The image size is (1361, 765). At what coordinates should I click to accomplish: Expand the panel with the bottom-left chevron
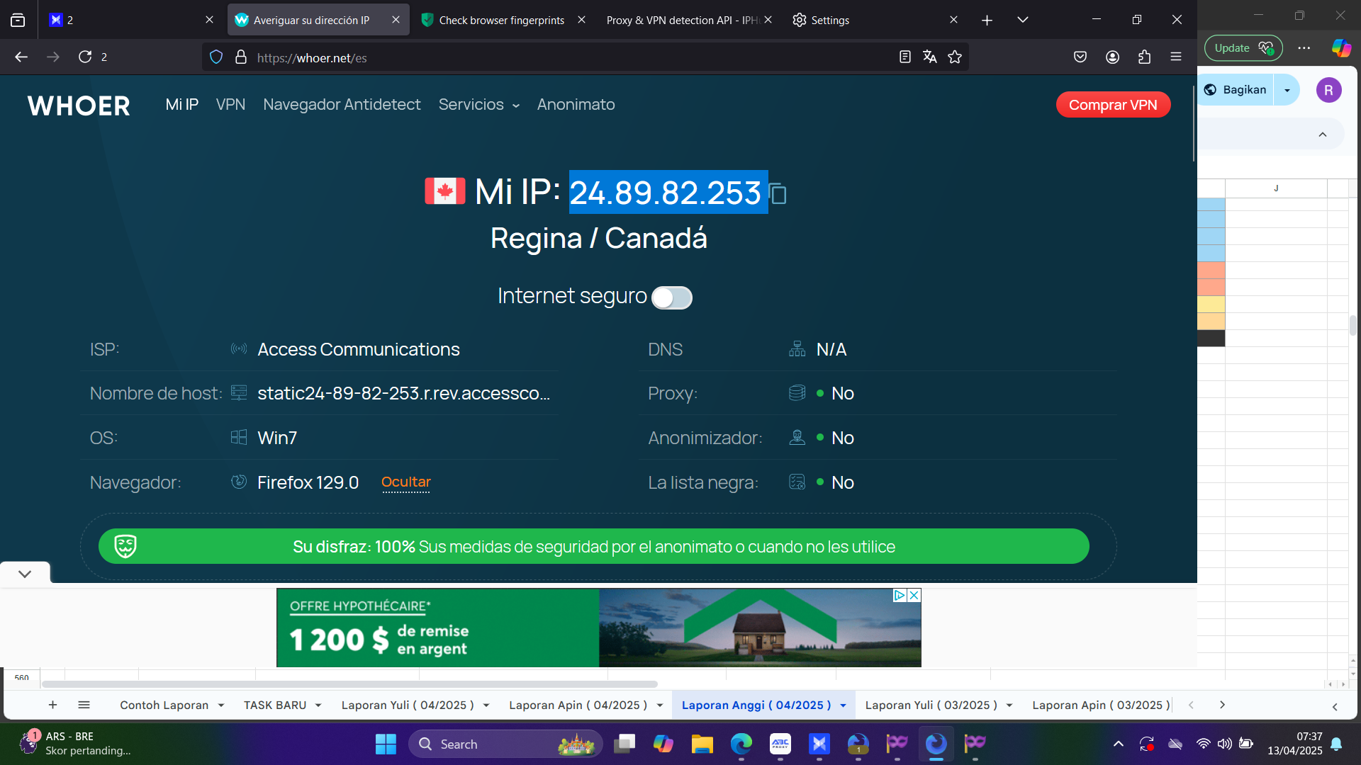point(25,574)
